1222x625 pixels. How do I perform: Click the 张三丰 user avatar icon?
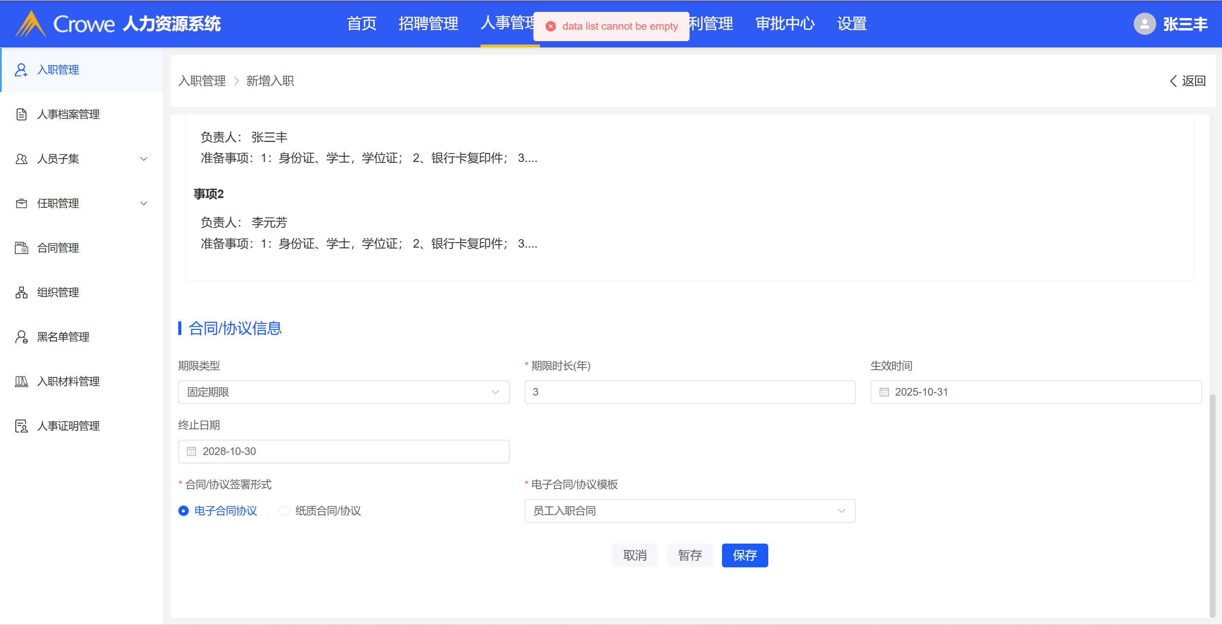tap(1144, 24)
